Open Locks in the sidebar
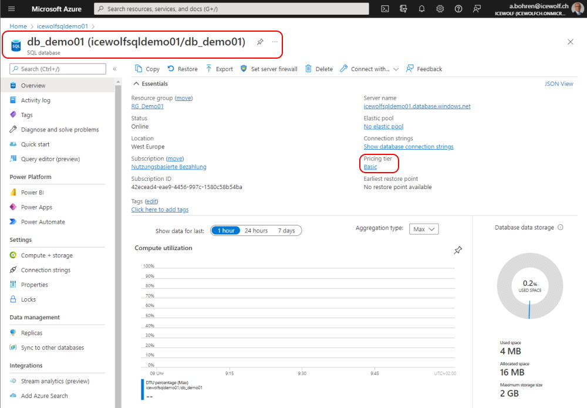 pos(58,299)
